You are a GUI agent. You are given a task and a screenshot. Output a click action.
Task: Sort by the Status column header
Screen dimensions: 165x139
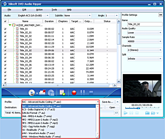pos(107,21)
